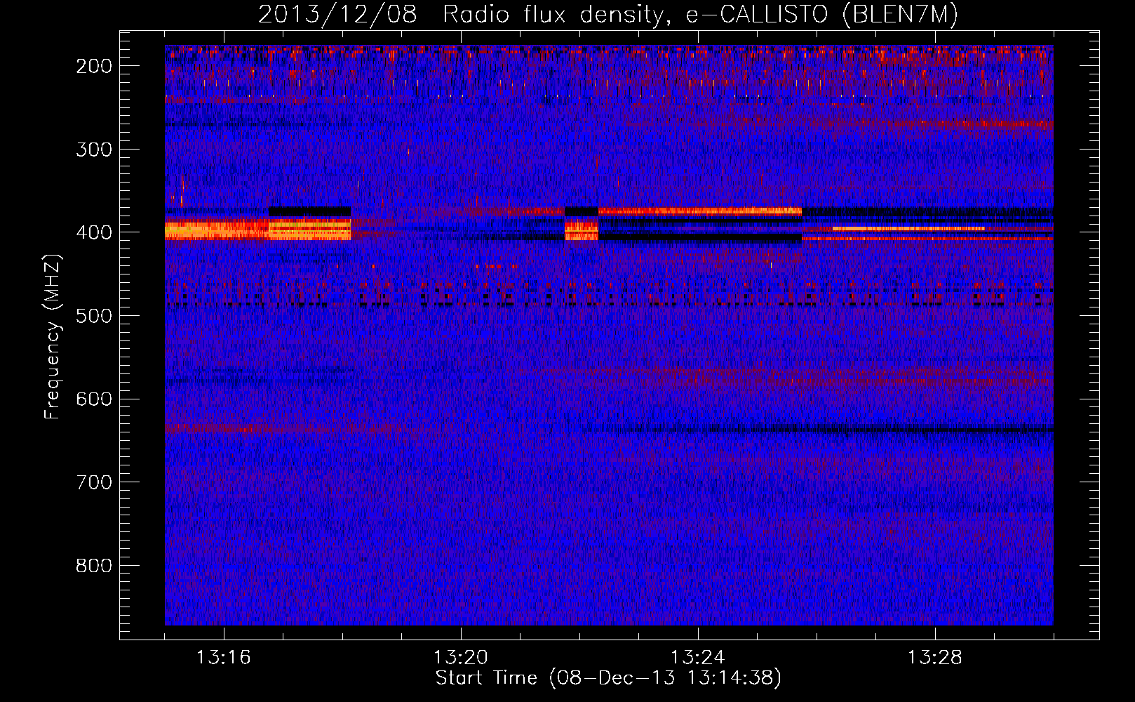Click the 500 frequency tick label
The height and width of the screenshot is (702, 1135).
click(94, 316)
